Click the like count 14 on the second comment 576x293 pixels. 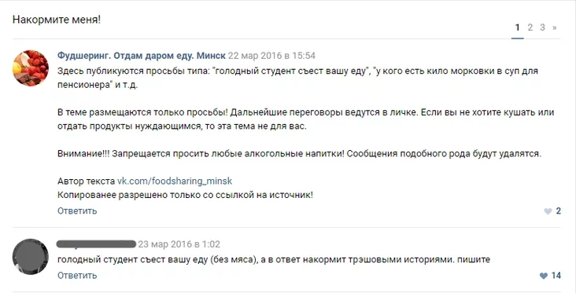(x=556, y=276)
